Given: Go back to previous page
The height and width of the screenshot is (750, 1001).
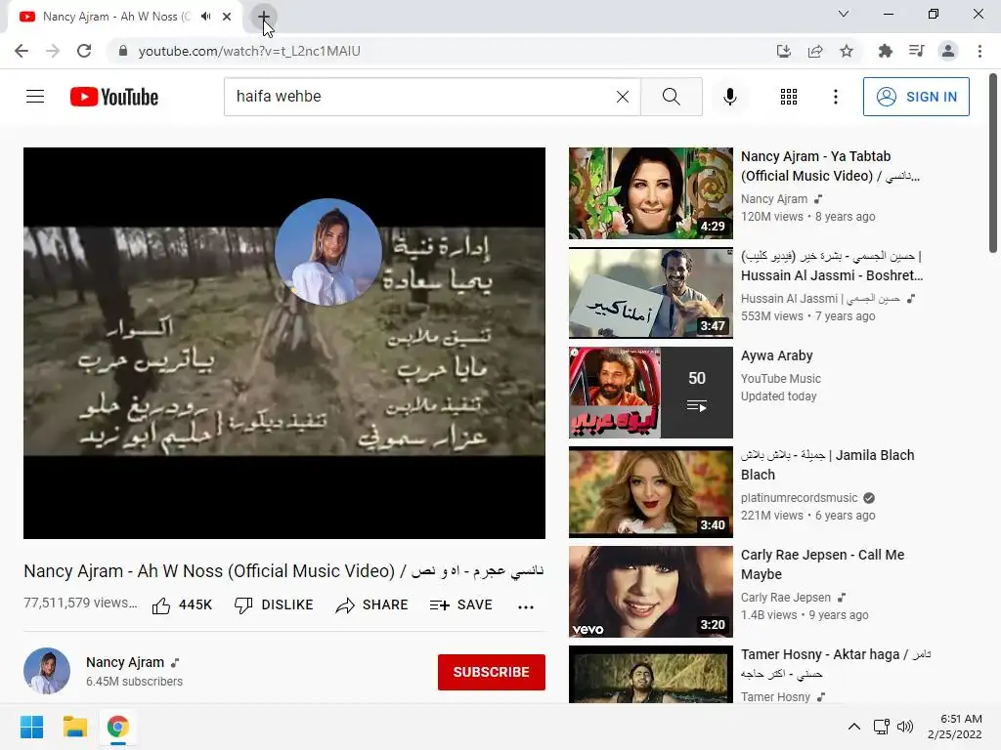Looking at the screenshot, I should click(x=22, y=51).
